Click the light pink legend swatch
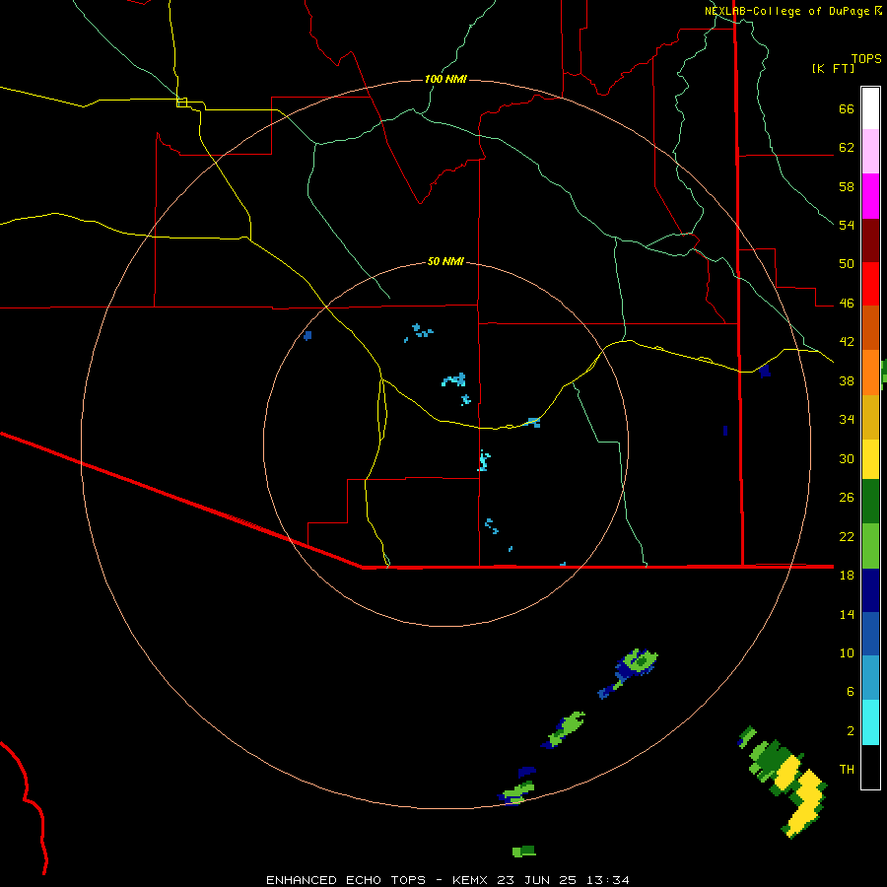This screenshot has width=887, height=887. [870, 151]
